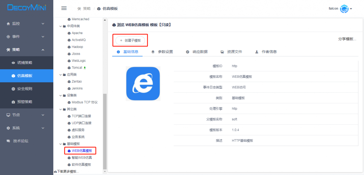
Task: Click the 监控 home icon
Action: (x=9, y=24)
